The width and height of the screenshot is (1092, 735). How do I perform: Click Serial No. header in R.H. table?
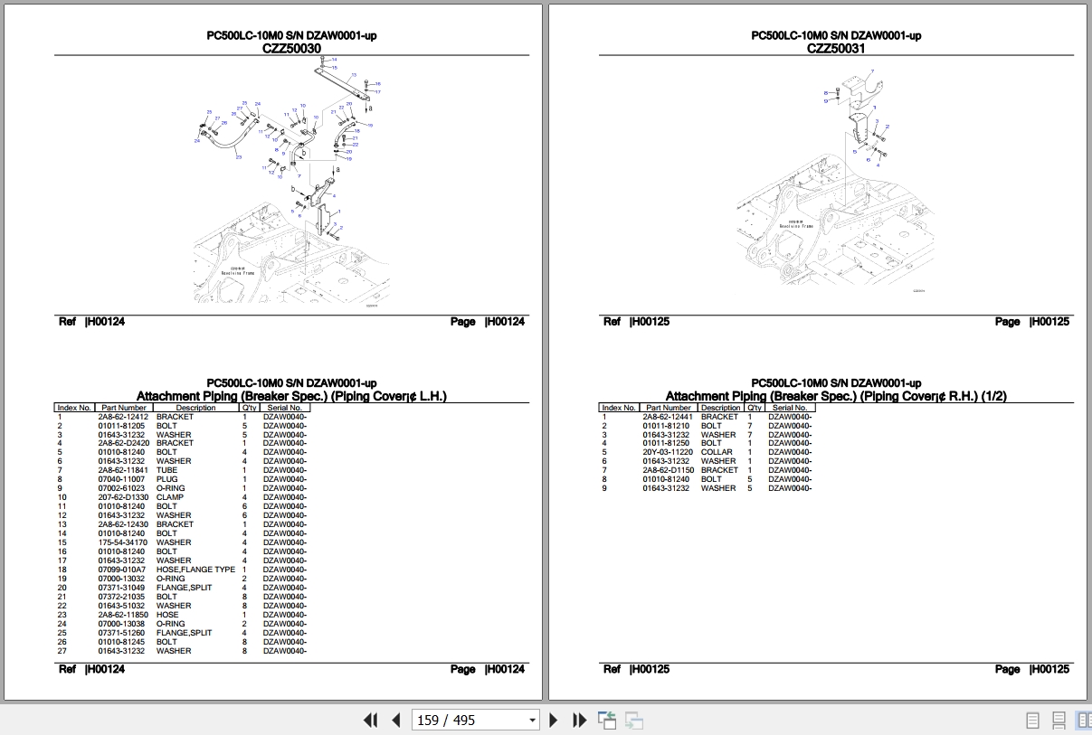(x=790, y=408)
